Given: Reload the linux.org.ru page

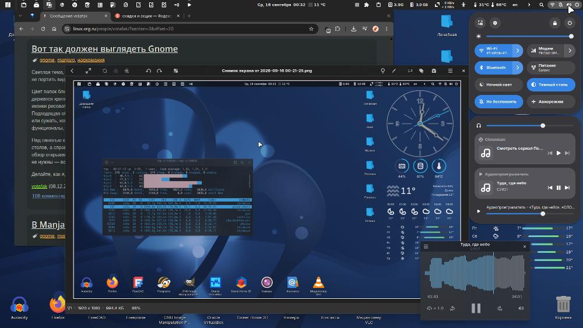Looking at the screenshot, I should pos(43,29).
